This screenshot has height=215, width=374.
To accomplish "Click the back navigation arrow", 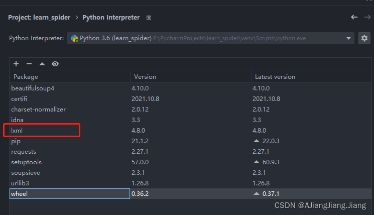I will tap(354, 17).
